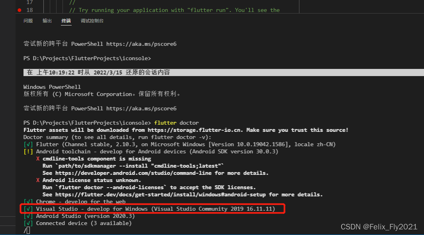Open the developer.android.com command-line link

[133, 173]
